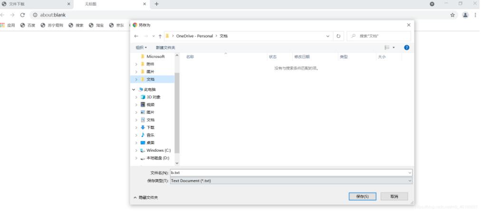The width and height of the screenshot is (481, 212).
Task: Click the folder tree scrollbar down arrow
Action: (177, 163)
